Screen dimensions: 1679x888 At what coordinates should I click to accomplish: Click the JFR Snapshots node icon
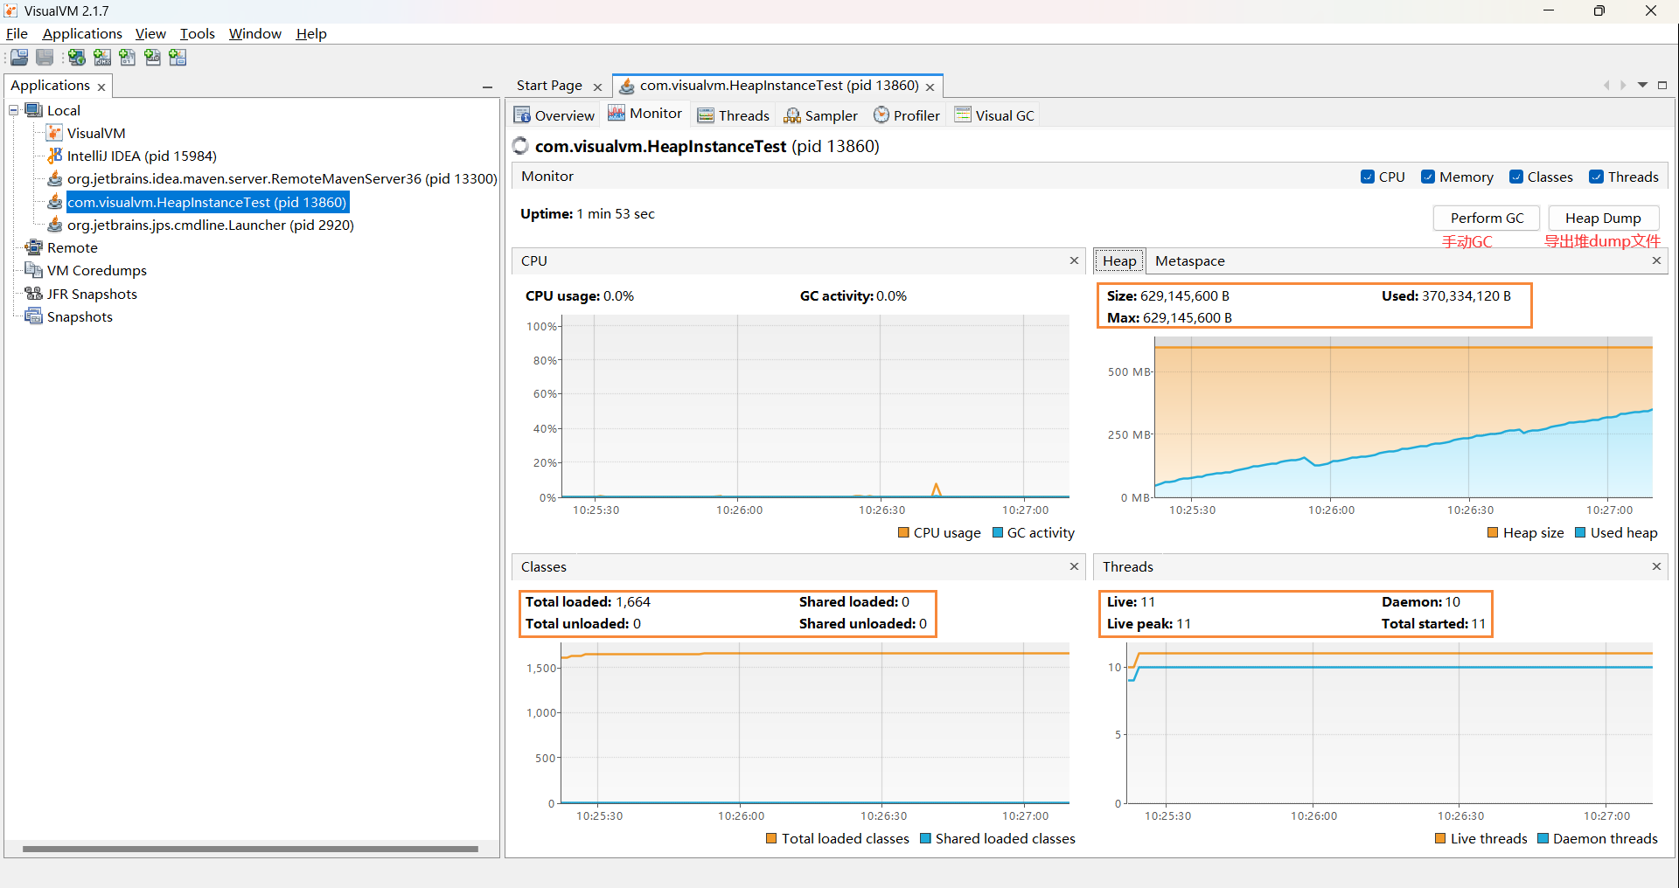(34, 294)
